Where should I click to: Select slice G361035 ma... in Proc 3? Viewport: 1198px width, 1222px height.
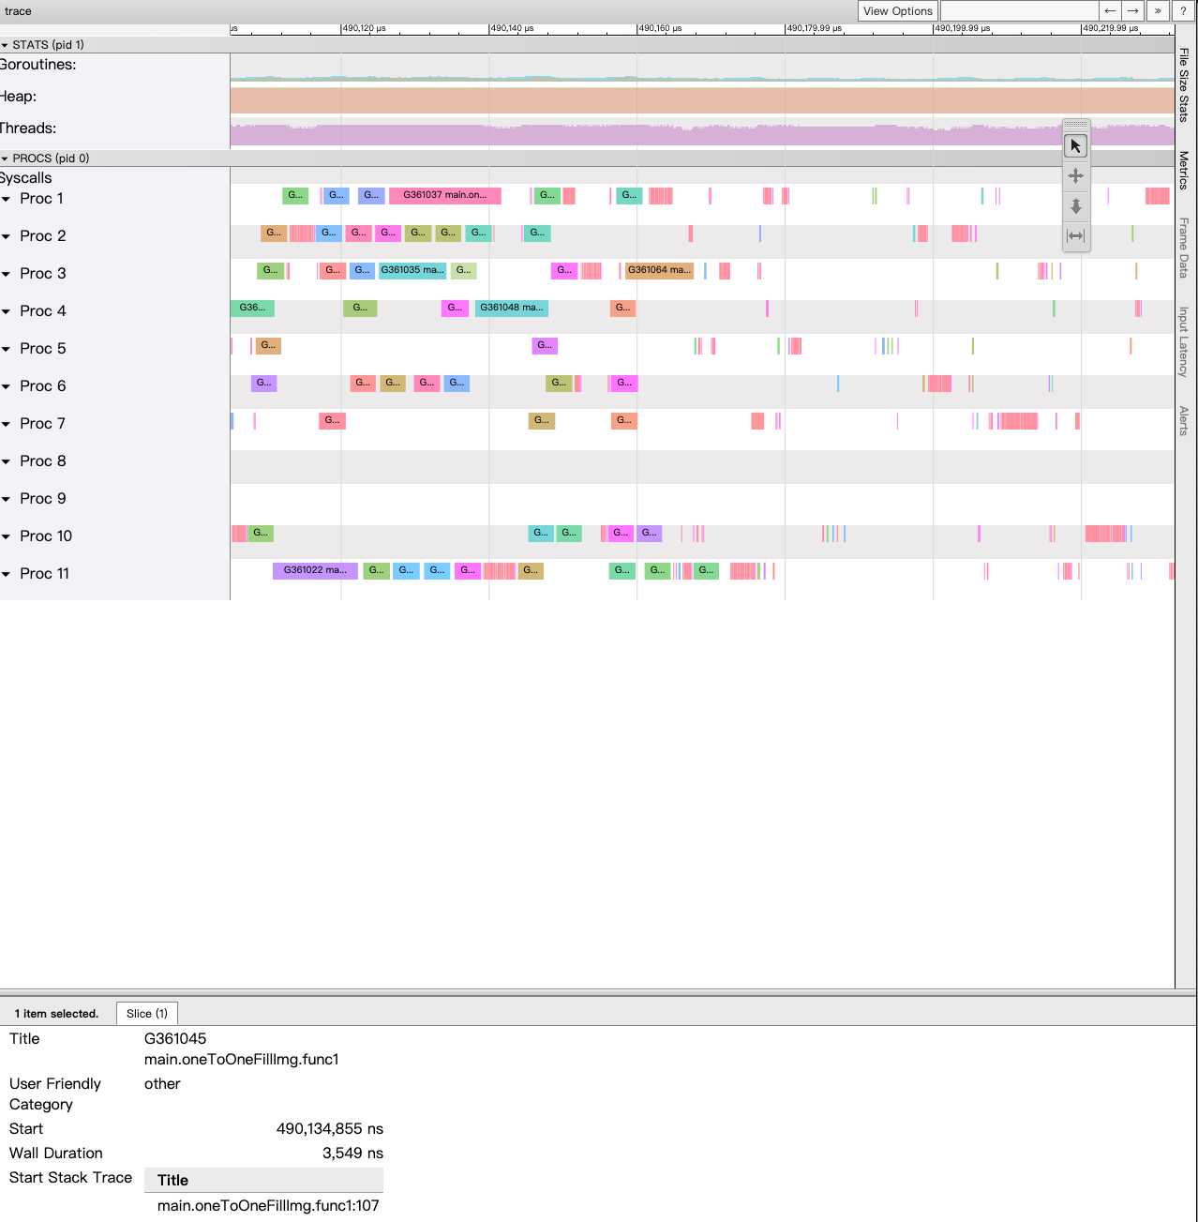pyautogui.click(x=412, y=270)
